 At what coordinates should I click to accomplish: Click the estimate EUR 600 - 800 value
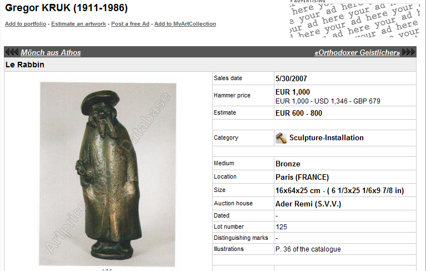(299, 113)
